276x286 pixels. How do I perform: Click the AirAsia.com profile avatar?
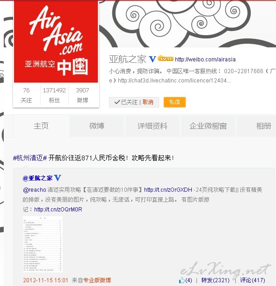(x=56, y=42)
